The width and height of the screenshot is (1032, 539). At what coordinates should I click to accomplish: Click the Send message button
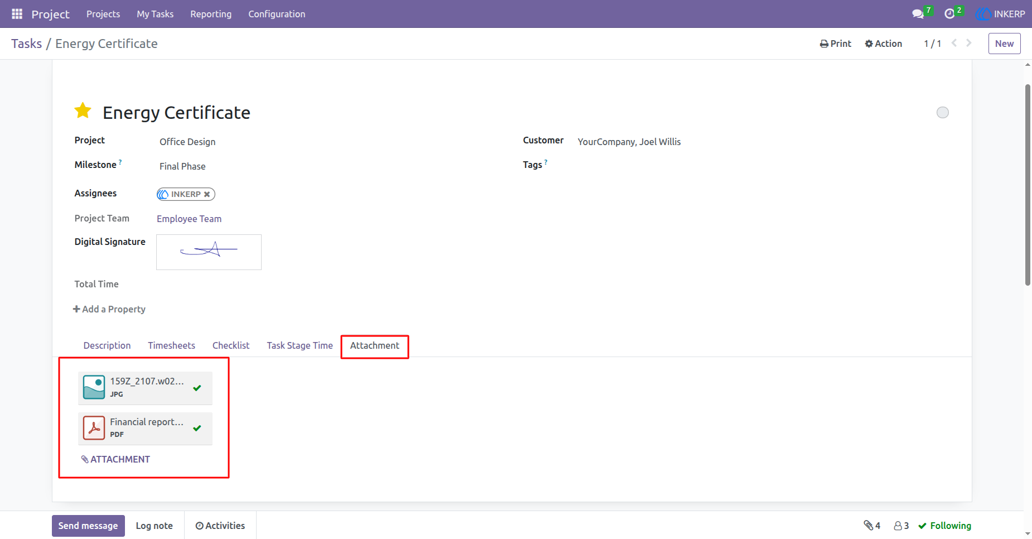[88, 526]
